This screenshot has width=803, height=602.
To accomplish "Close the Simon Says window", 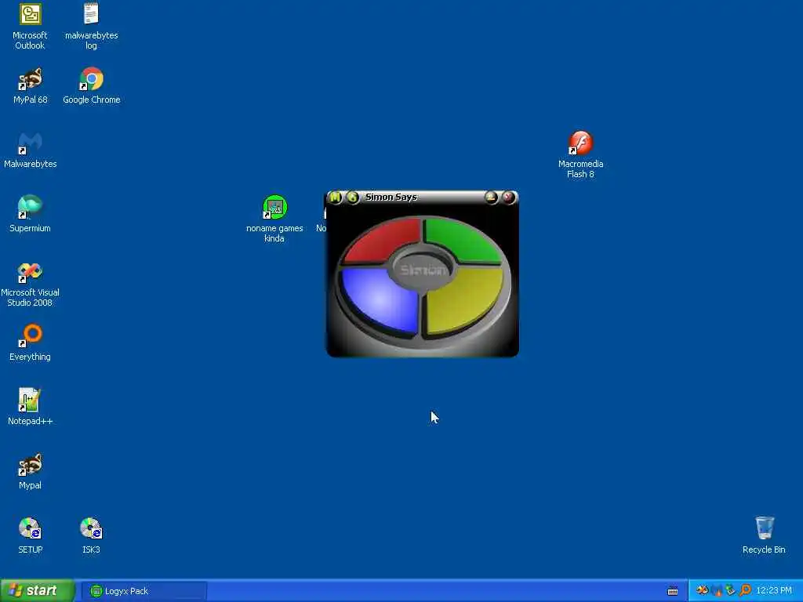I will (x=508, y=197).
